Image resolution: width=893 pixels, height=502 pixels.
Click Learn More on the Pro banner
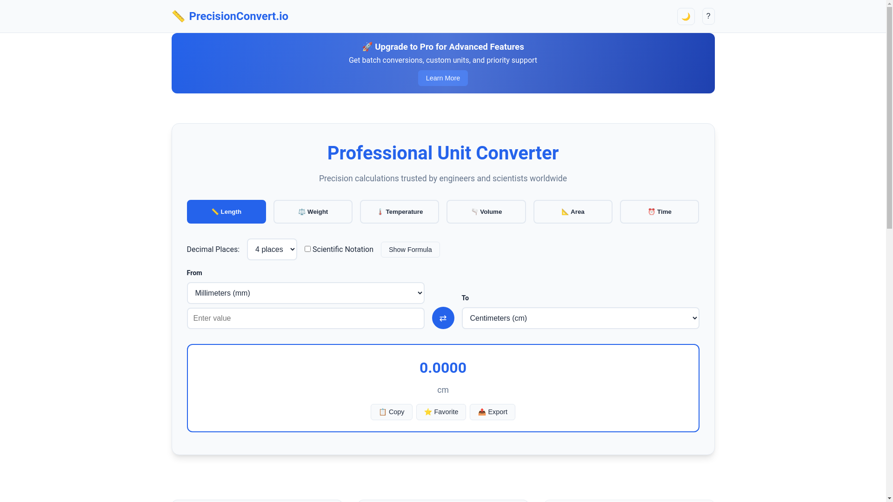click(x=443, y=78)
